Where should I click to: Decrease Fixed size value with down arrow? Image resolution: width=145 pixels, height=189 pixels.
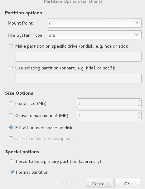(139, 106)
